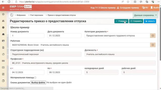Open the copy pages icon at sidebar bottom
Screen dimensions: 161x90
point(3,81)
